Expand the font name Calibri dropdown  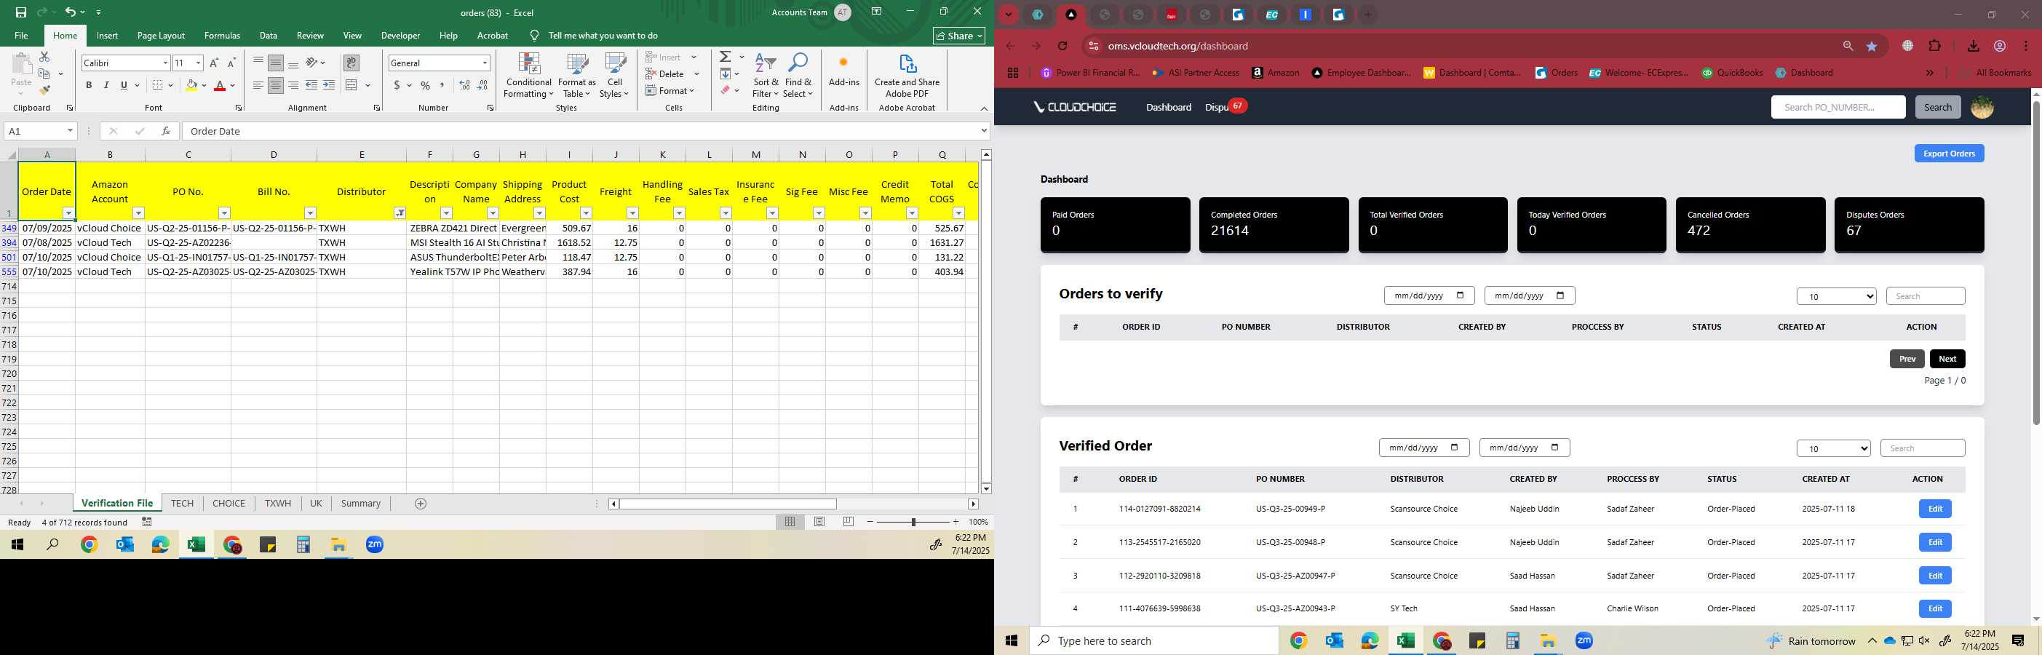(x=165, y=63)
